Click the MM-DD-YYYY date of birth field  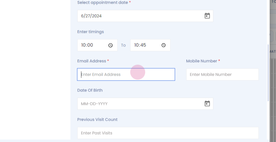click(145, 104)
